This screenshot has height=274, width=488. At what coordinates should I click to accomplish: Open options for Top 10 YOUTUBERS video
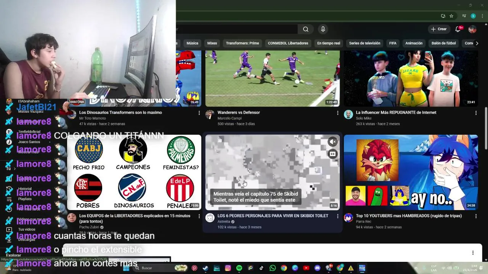476,216
